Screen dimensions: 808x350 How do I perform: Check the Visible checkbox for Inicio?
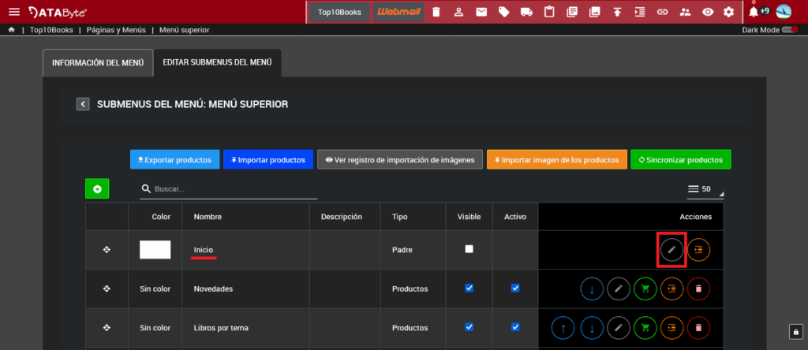pos(469,249)
